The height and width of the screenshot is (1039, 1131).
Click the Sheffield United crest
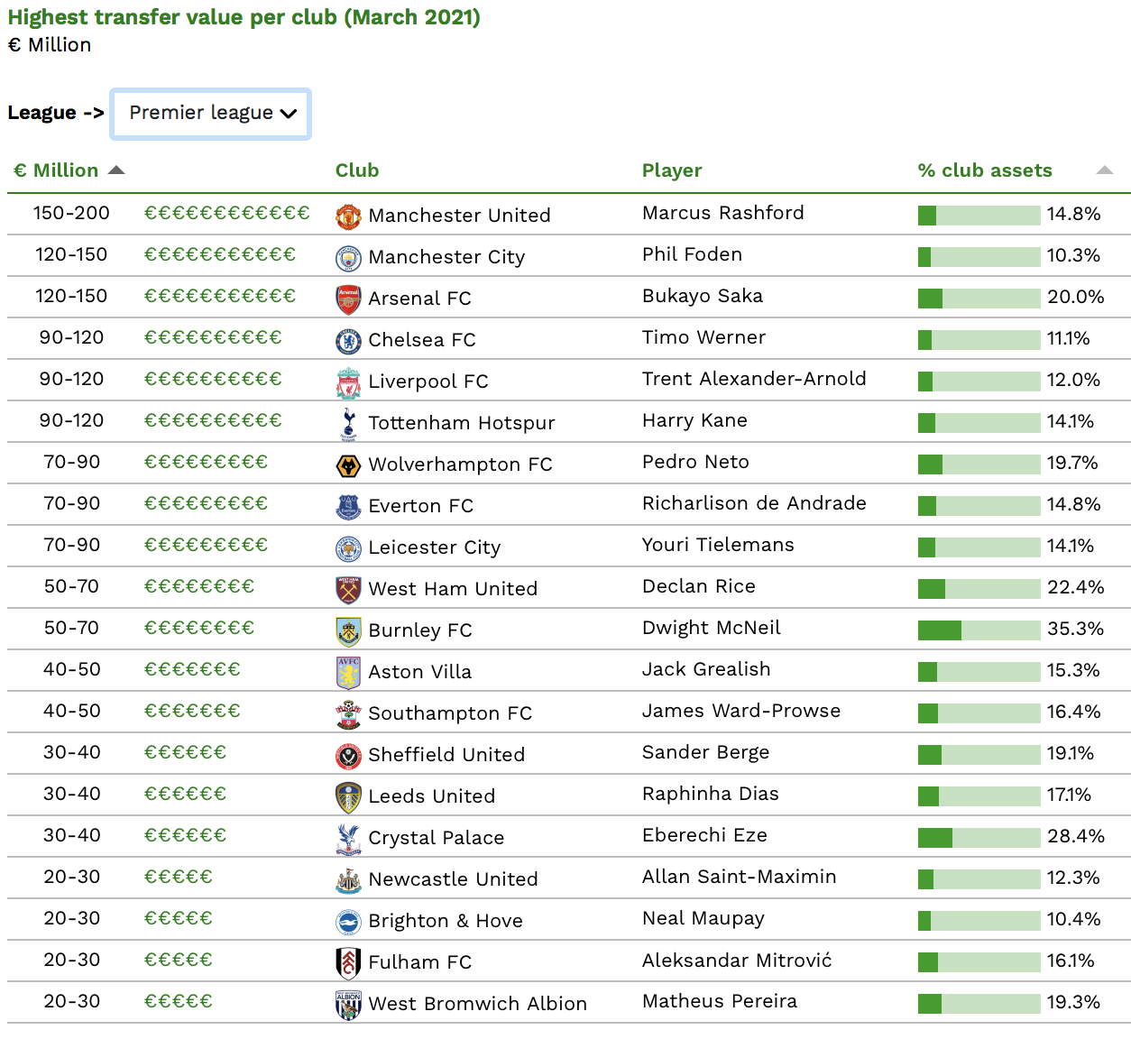click(x=348, y=756)
